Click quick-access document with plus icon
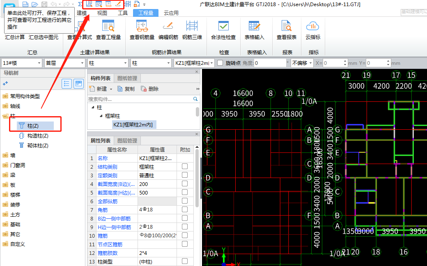 click(137, 4)
